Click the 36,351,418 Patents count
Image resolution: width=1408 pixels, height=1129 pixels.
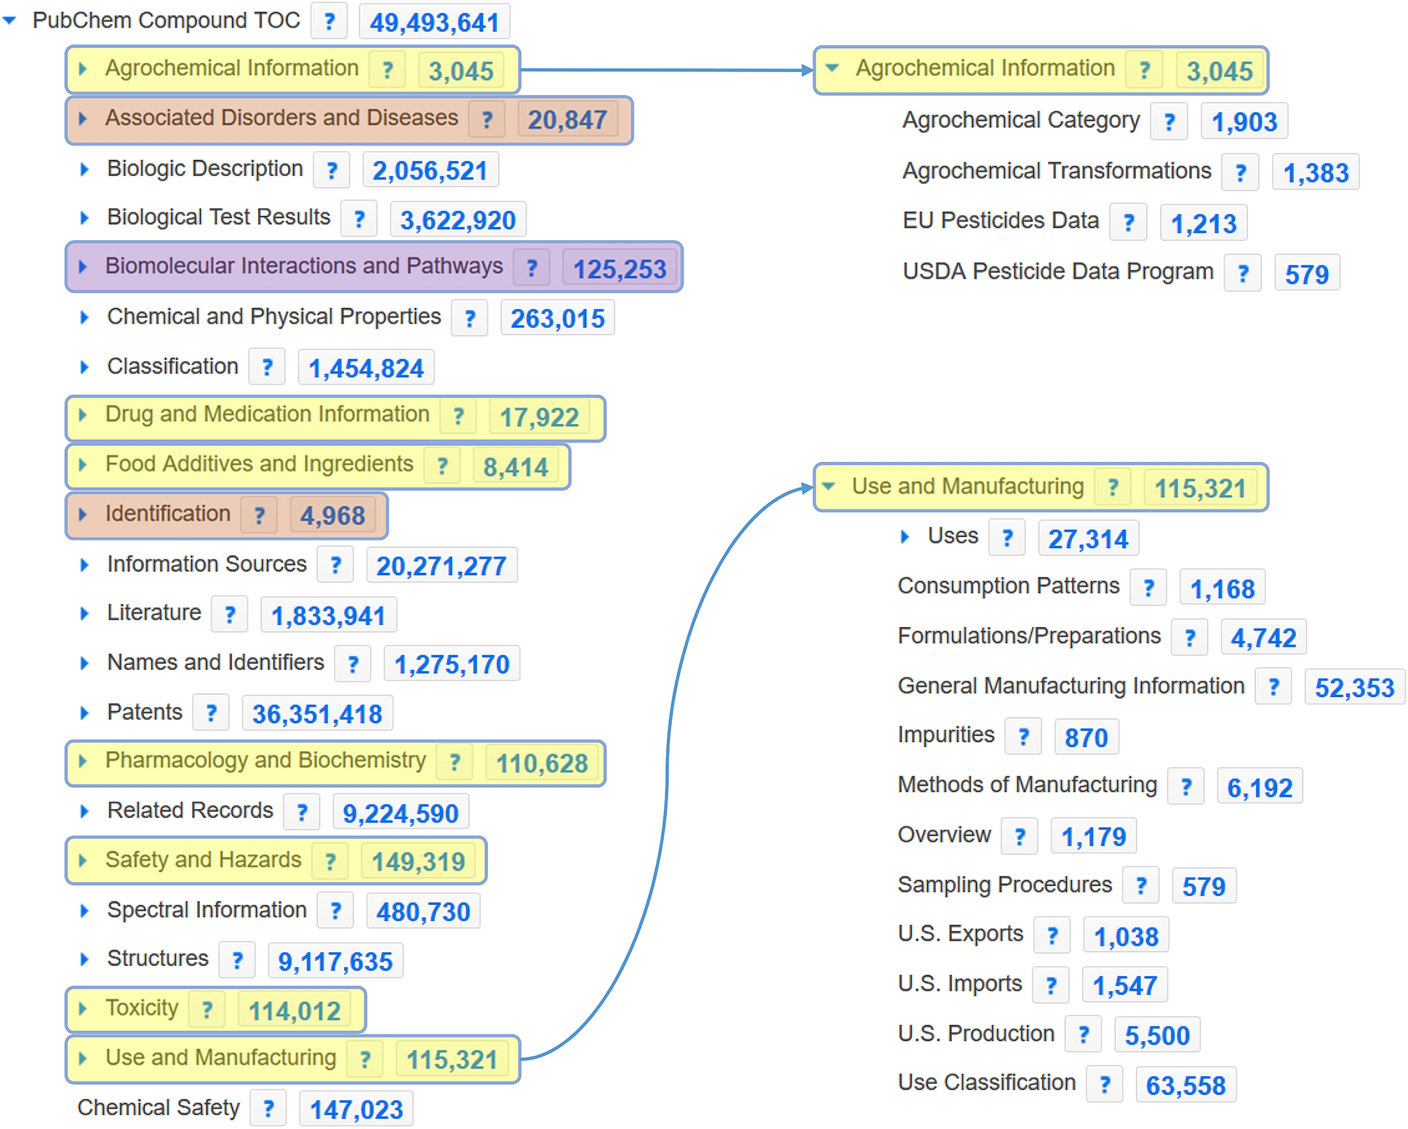tap(317, 714)
